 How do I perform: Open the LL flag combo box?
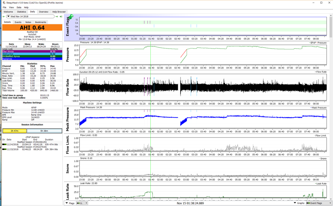[82, 203]
